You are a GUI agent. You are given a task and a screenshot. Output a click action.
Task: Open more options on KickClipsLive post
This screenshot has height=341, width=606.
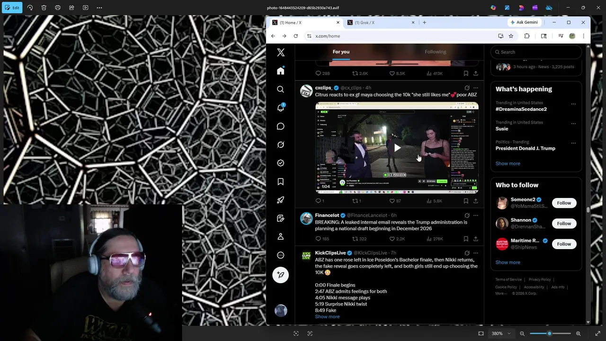click(476, 253)
